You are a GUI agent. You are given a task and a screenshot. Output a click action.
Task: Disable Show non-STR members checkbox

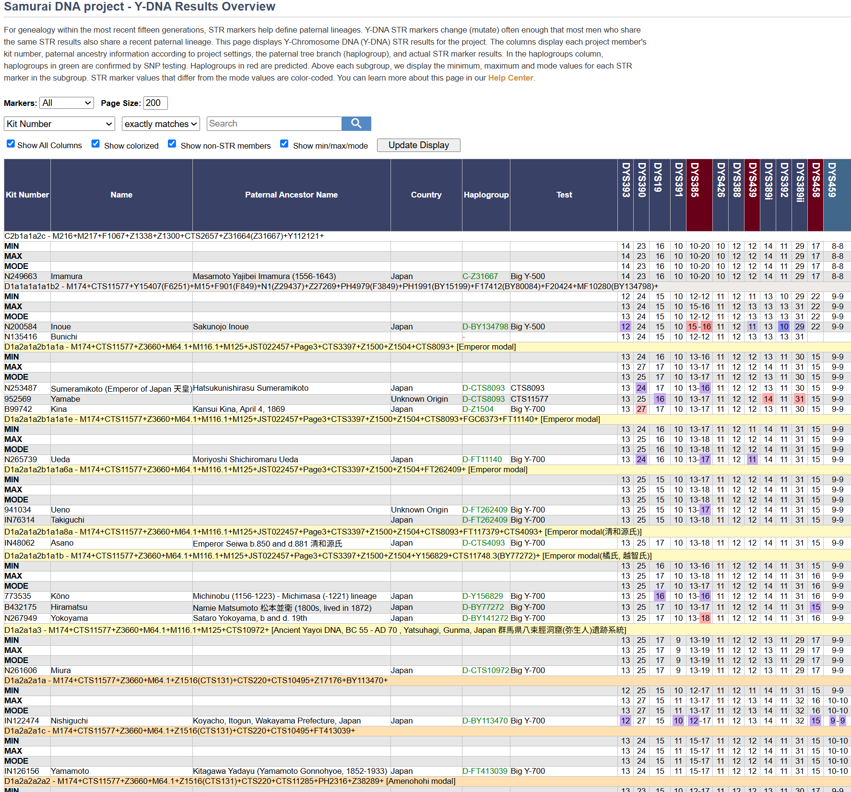pos(172,144)
